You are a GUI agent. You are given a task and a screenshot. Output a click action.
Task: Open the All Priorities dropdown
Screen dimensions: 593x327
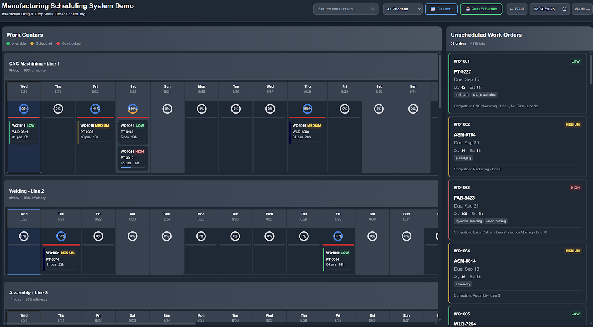[x=403, y=9]
